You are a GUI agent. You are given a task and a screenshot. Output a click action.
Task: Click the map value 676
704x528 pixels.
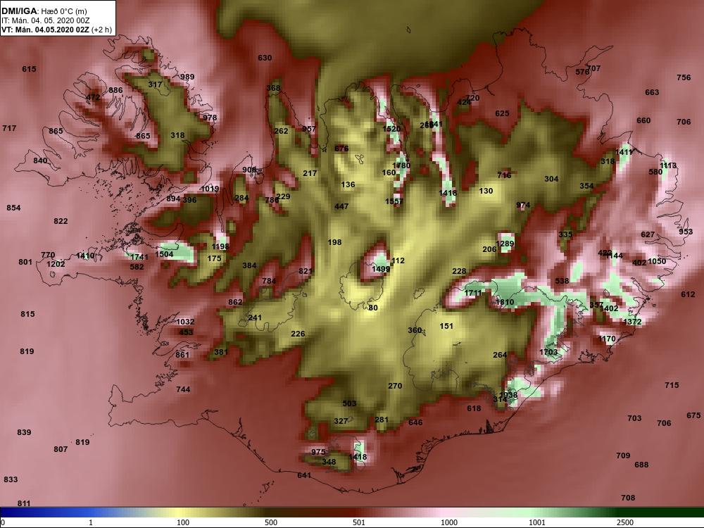(341, 149)
